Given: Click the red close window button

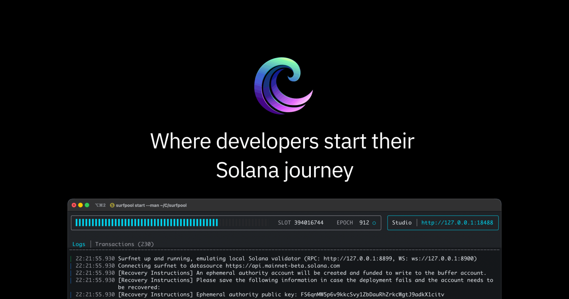Looking at the screenshot, I should pyautogui.click(x=74, y=205).
